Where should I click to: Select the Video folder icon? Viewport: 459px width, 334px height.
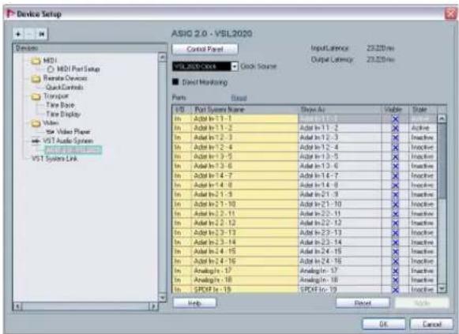click(x=36, y=123)
